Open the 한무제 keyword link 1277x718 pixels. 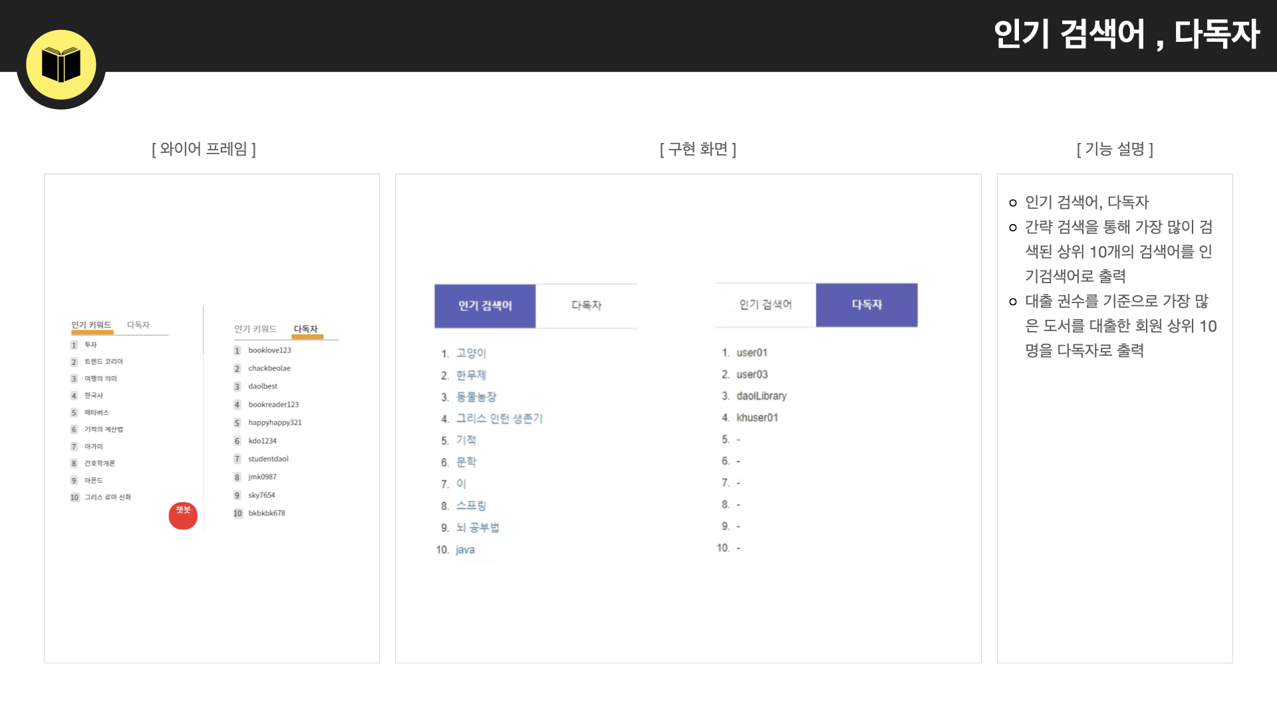pos(471,375)
